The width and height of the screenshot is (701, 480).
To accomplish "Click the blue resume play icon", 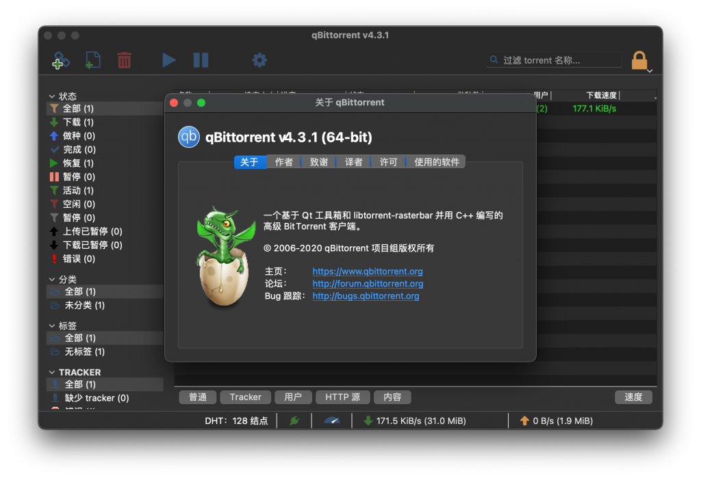I will [168, 60].
